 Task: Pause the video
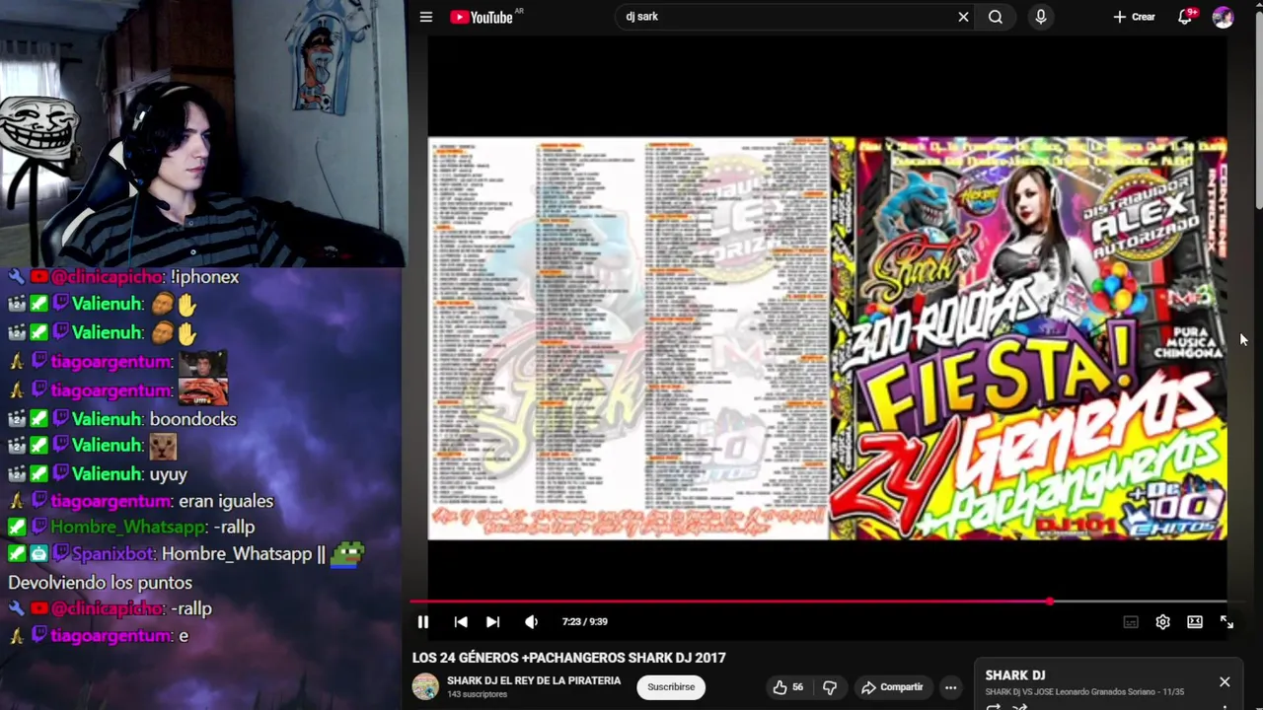pyautogui.click(x=422, y=621)
